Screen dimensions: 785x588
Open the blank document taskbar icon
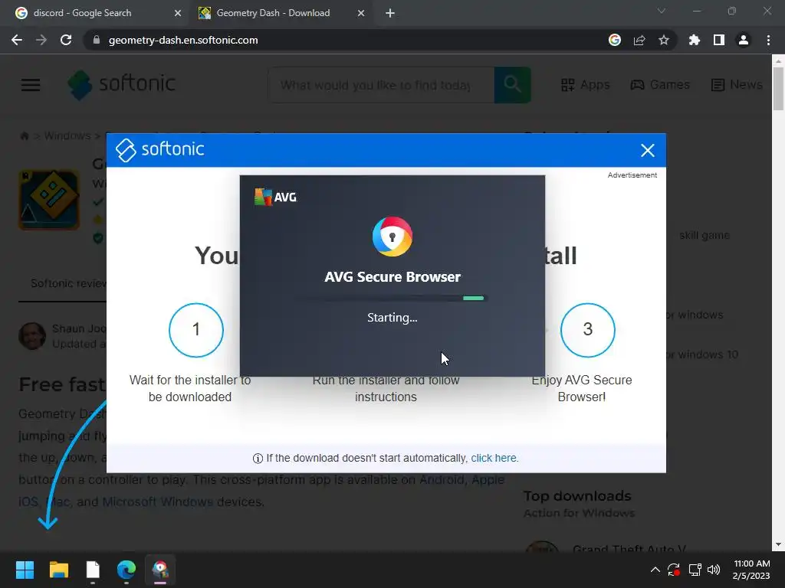[93, 570]
